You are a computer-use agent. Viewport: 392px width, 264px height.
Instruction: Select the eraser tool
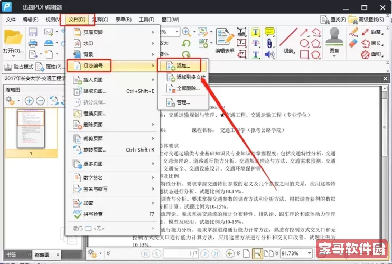click(353, 43)
